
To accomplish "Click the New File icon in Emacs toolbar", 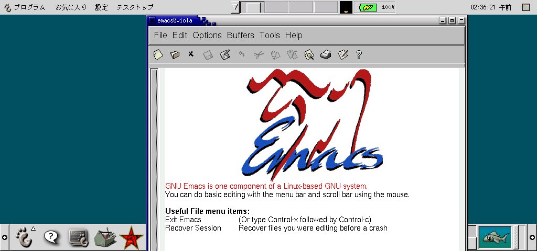I will pyautogui.click(x=158, y=54).
